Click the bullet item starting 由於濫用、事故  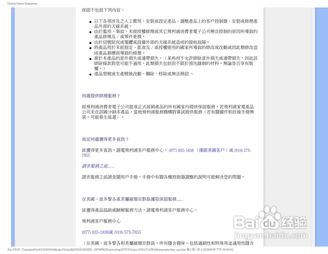pyautogui.click(x=176, y=34)
